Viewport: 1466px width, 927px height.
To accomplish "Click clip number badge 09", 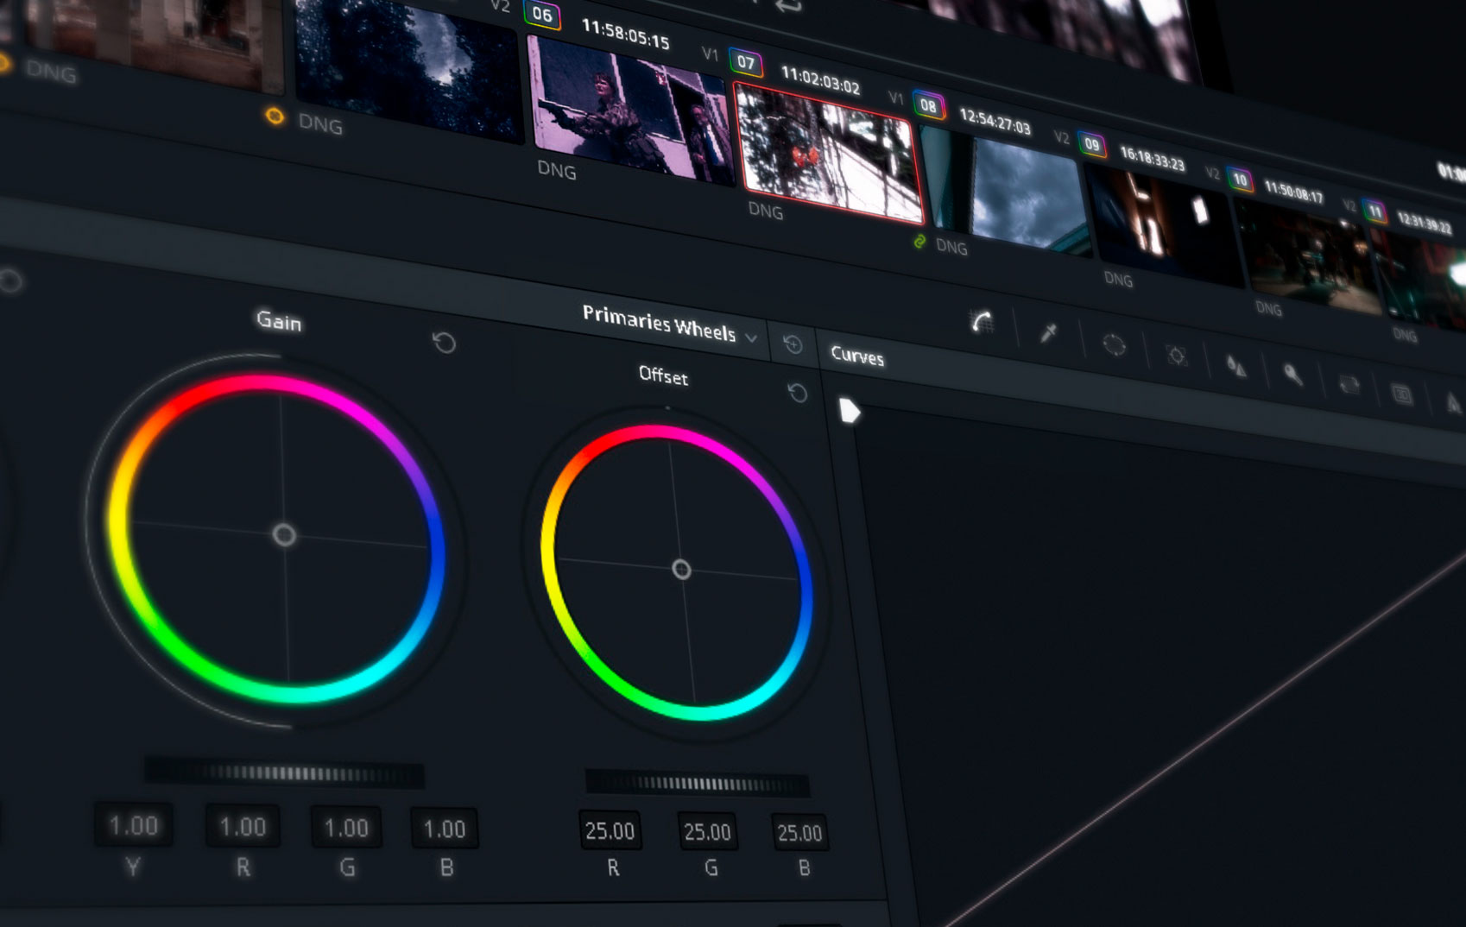I will [1092, 144].
